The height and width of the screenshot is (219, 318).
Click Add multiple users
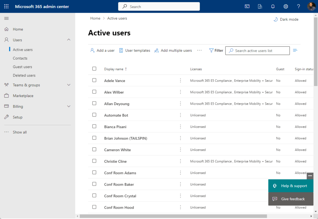coord(173,50)
